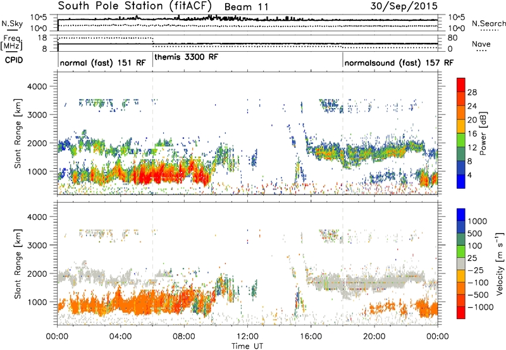Viewport: 506px width, 350px height.
Task: Click the '08:00' time axis label
Action: click(x=184, y=337)
